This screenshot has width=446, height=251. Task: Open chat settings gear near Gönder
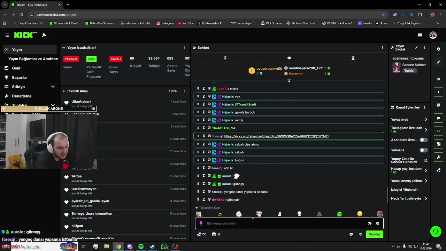[x=360, y=234]
